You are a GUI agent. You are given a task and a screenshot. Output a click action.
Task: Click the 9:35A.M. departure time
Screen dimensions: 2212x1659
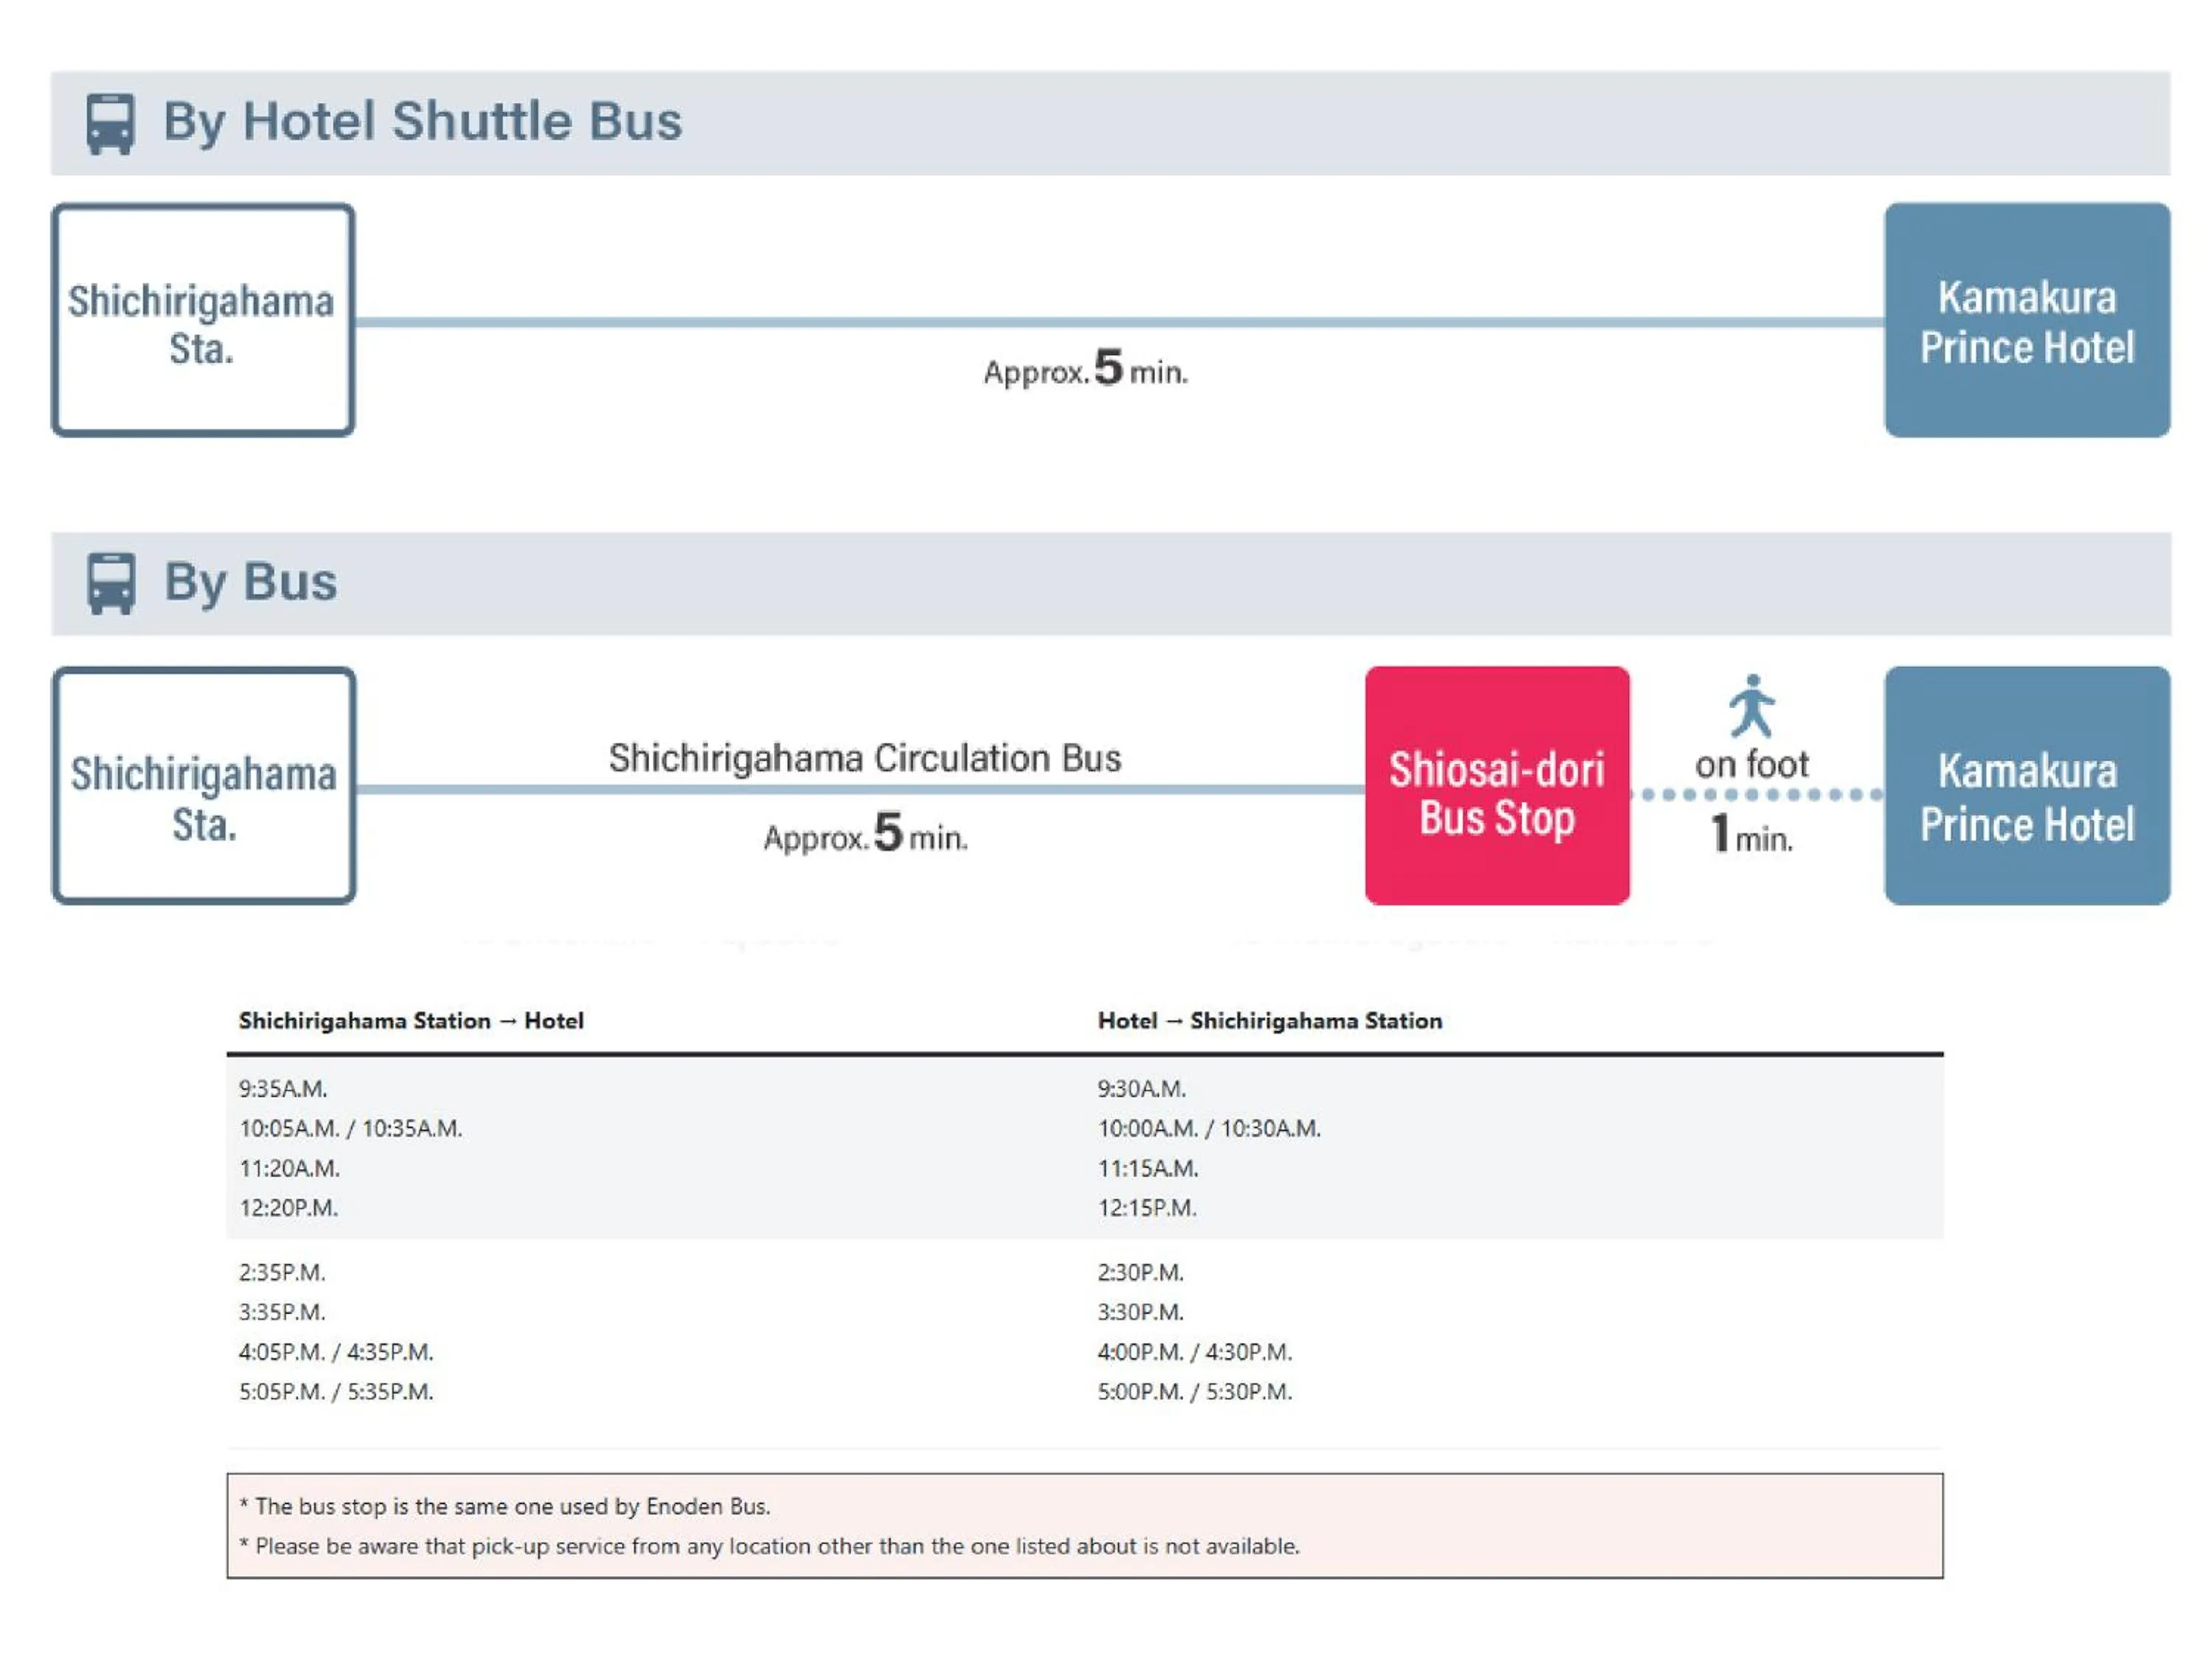(283, 1088)
